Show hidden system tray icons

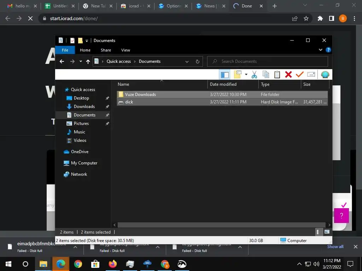299,264
